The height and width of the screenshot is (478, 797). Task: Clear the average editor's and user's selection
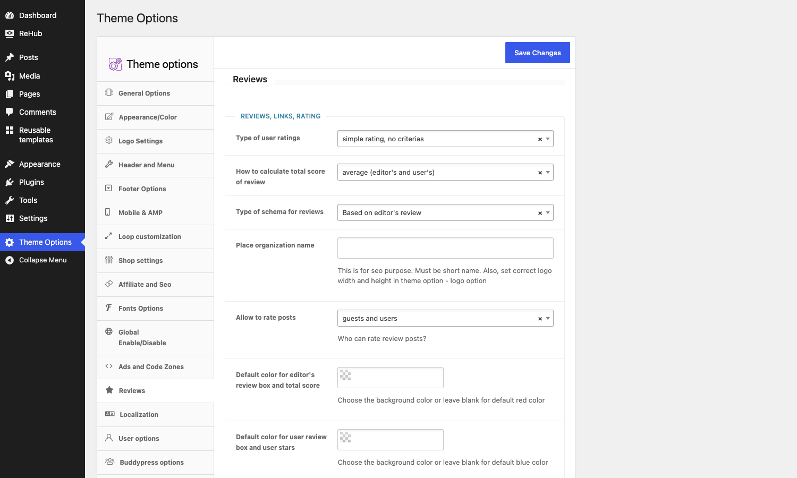[x=540, y=173]
